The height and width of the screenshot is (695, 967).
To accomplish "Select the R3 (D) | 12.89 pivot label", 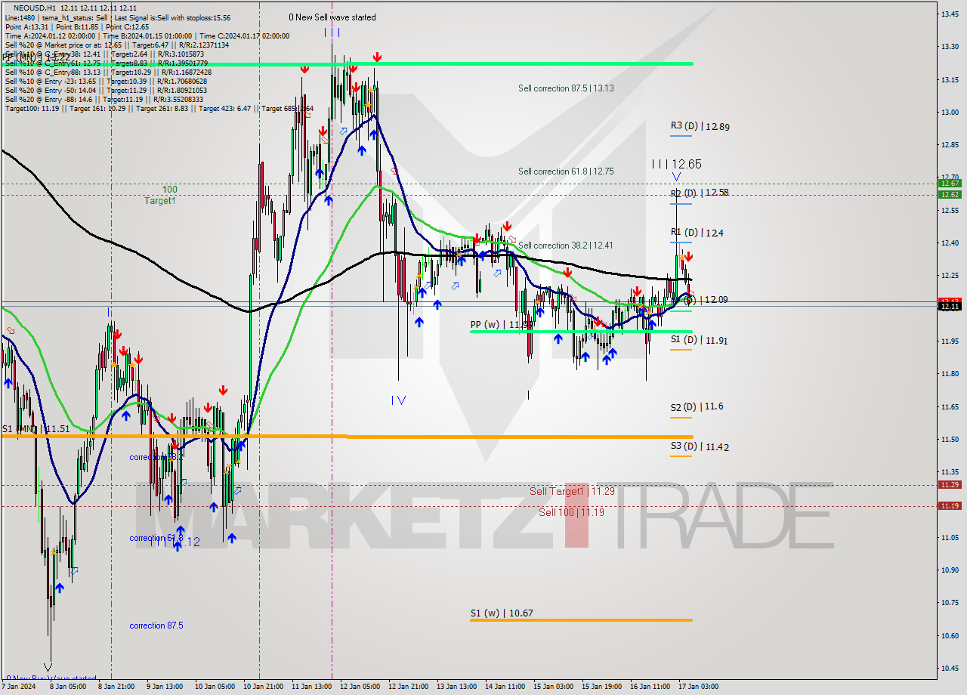I will (700, 127).
